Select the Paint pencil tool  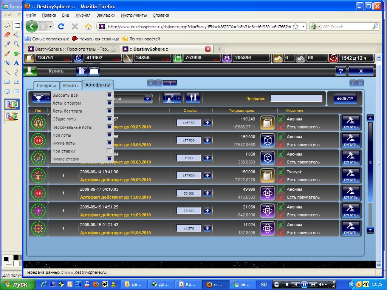pos(7,54)
